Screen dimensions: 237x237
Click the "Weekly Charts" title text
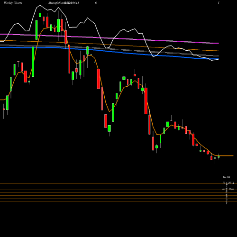tap(13, 3)
